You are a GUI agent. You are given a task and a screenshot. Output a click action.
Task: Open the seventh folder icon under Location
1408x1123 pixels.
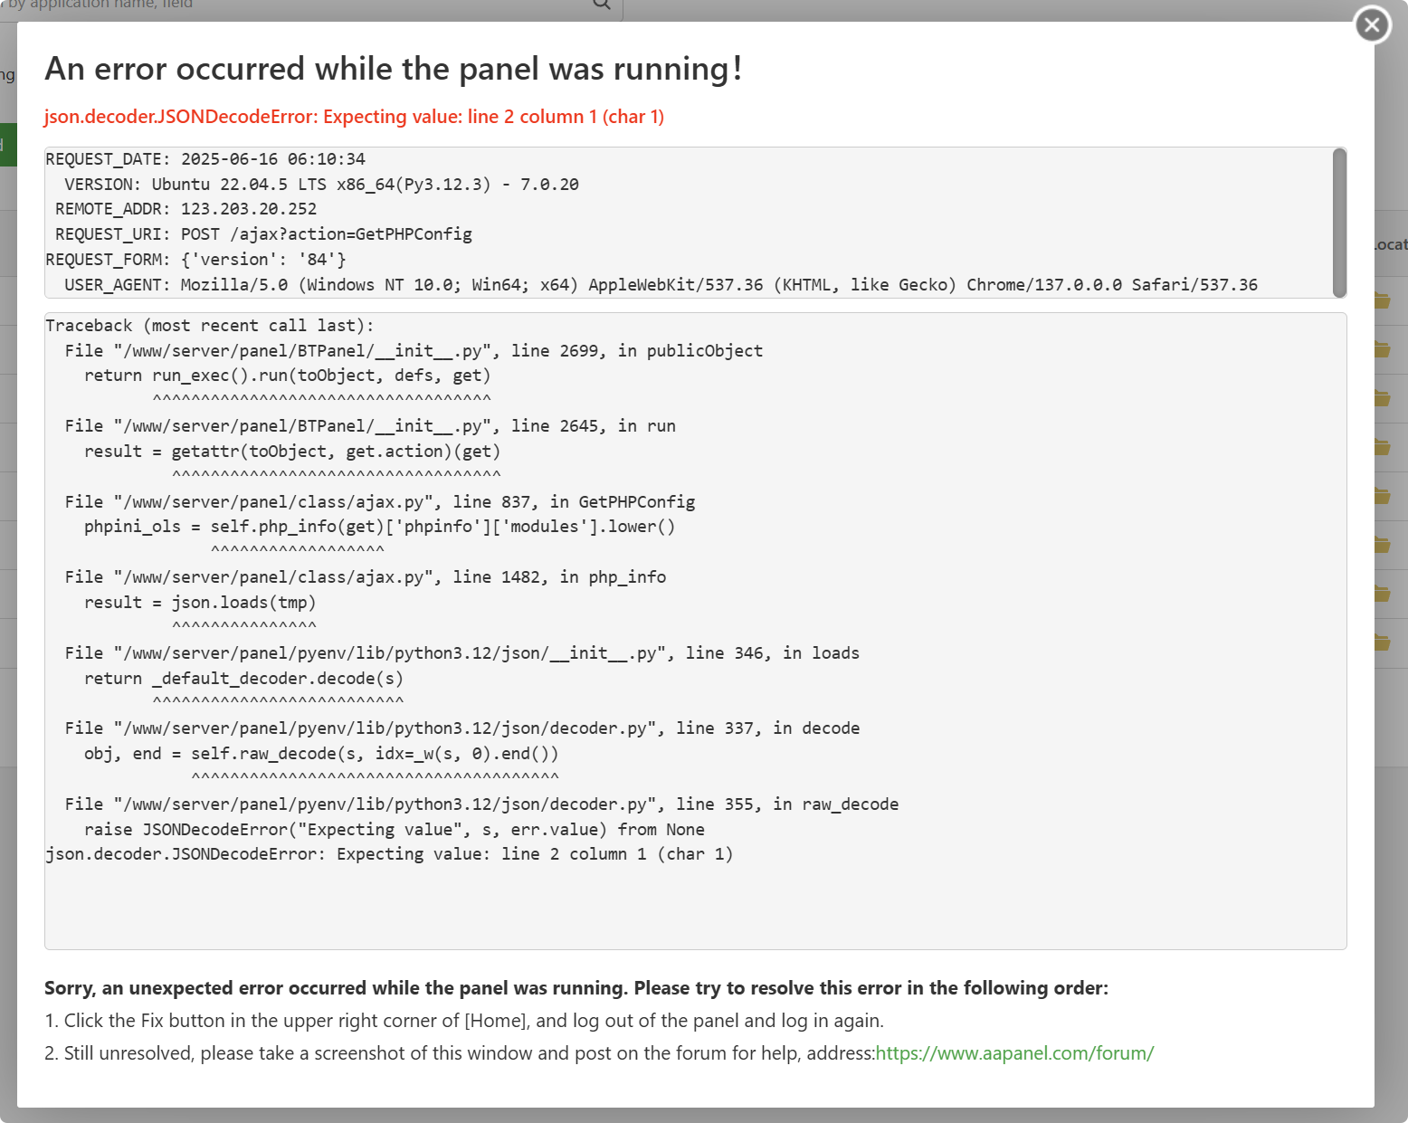(1383, 594)
